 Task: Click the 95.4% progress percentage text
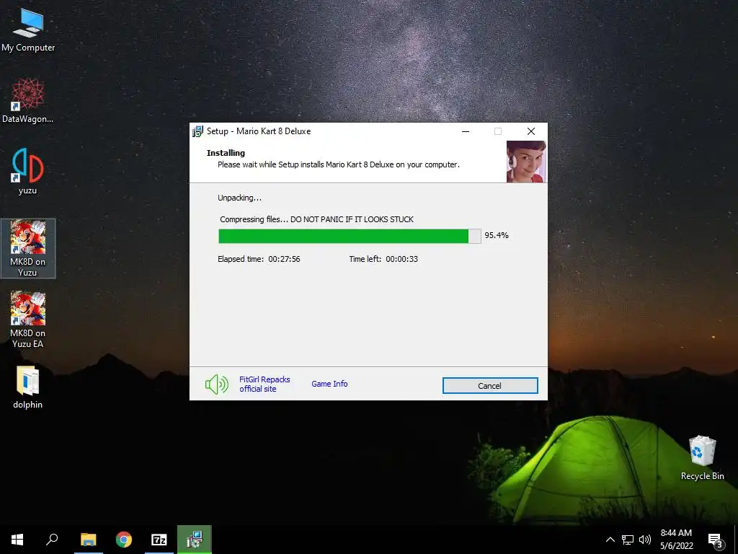497,235
